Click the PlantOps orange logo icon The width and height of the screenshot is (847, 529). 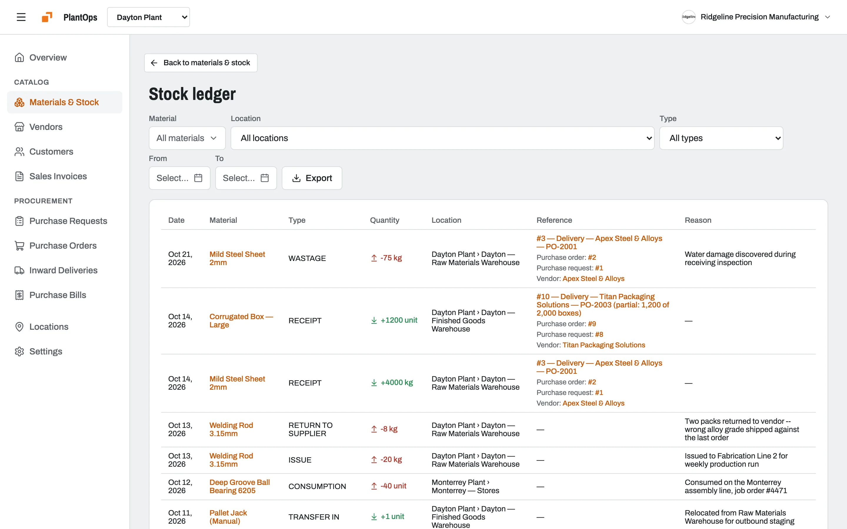click(47, 17)
